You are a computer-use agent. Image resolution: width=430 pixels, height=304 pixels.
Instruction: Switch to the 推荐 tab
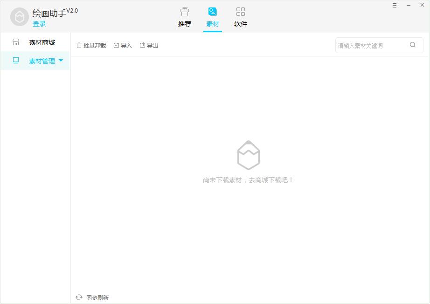(185, 24)
